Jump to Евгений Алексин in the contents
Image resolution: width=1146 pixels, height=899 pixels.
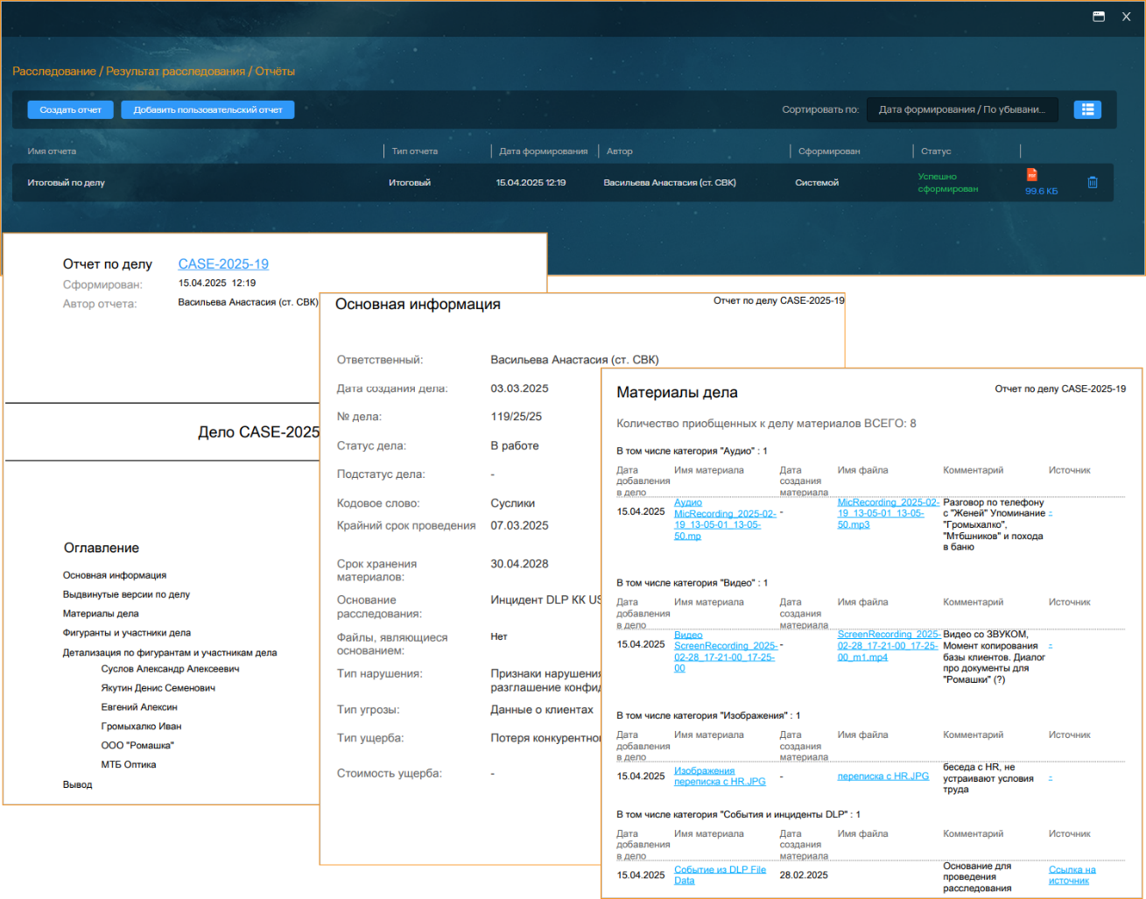(x=139, y=707)
